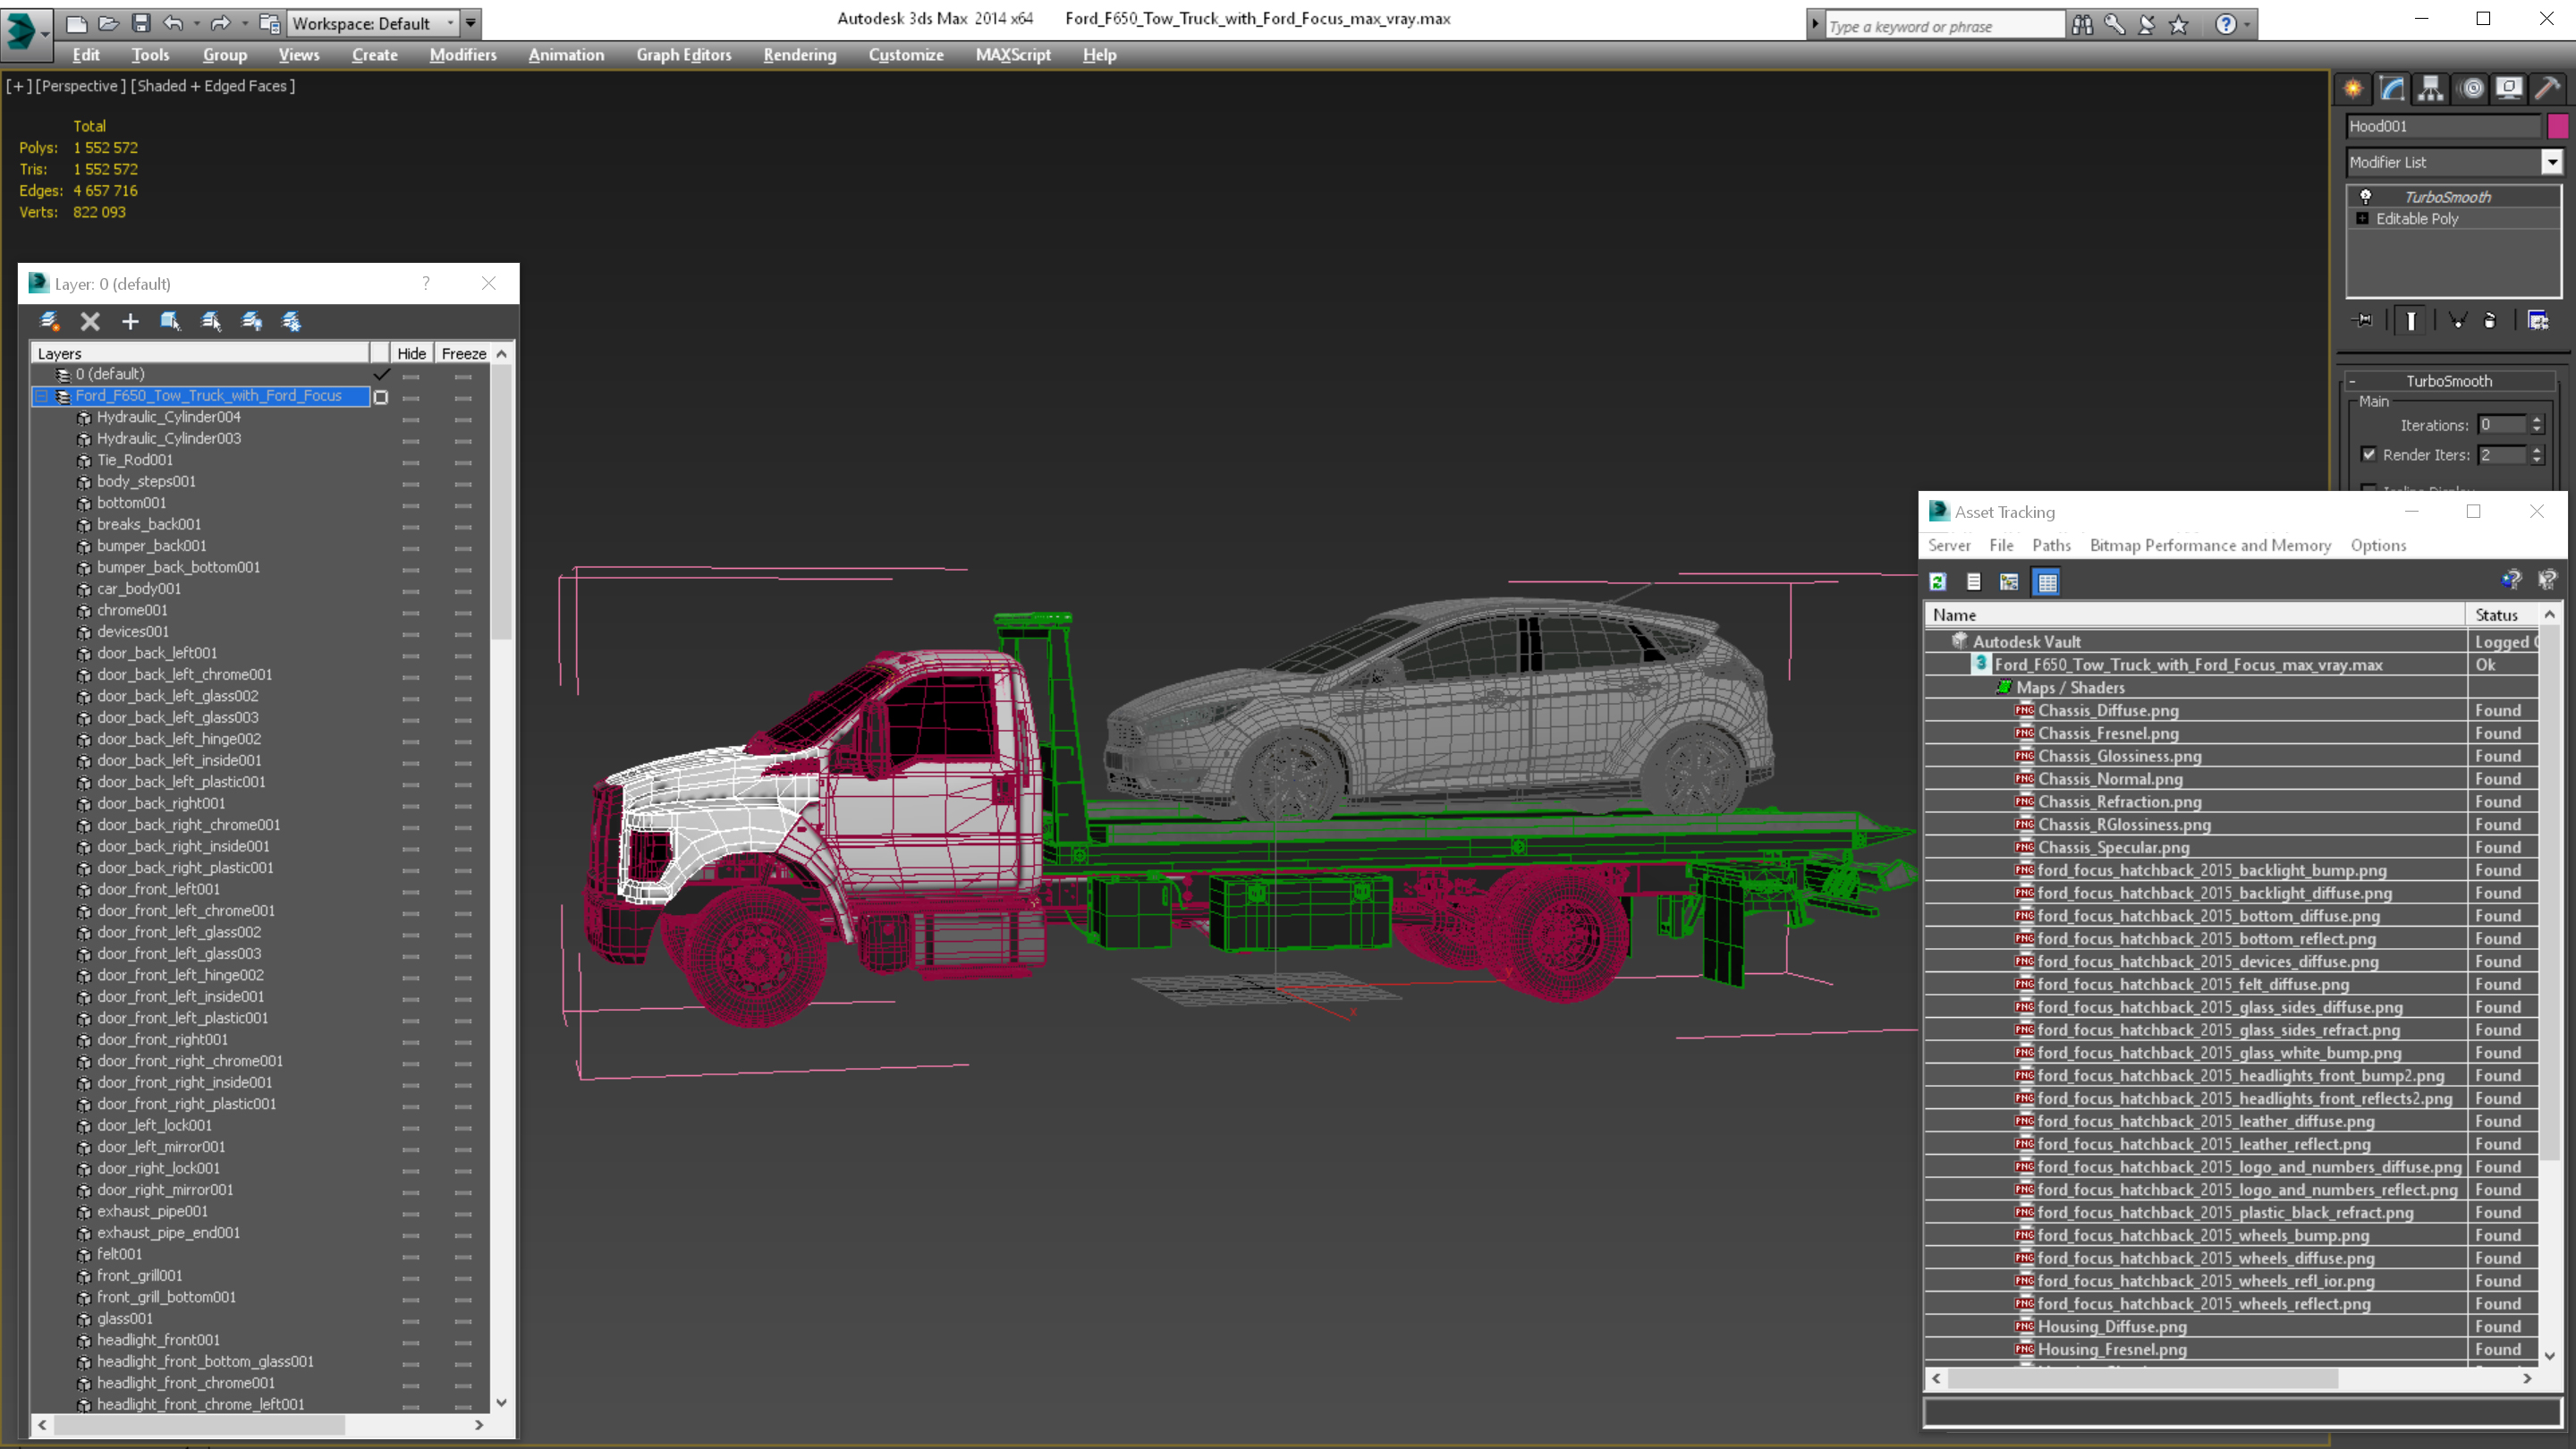Open Paths menu in Asset Tracking

2050,545
